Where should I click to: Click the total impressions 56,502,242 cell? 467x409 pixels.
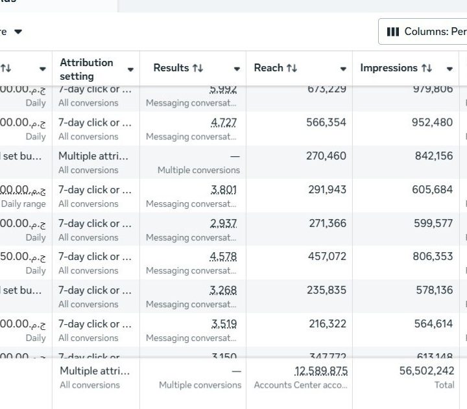[426, 371]
